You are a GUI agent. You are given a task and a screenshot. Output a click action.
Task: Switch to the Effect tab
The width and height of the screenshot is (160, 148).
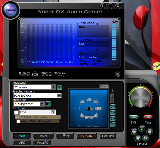coord(65,136)
